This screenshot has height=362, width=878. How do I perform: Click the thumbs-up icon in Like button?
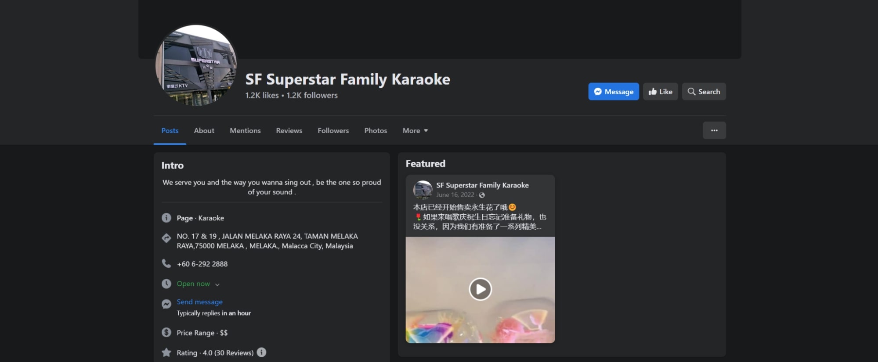pyautogui.click(x=653, y=92)
